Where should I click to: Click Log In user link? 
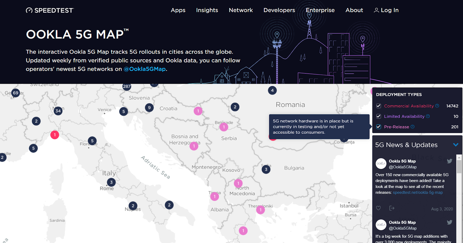[x=386, y=10]
